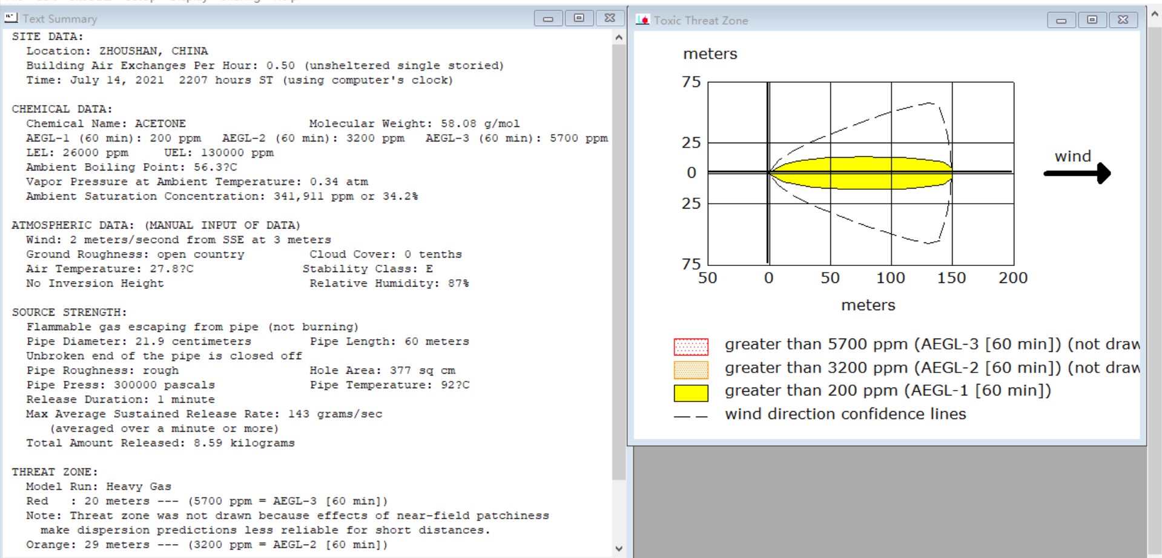The height and width of the screenshot is (558, 1162).
Task: Click the Text Summary scrollbar down arrow
Action: click(619, 549)
